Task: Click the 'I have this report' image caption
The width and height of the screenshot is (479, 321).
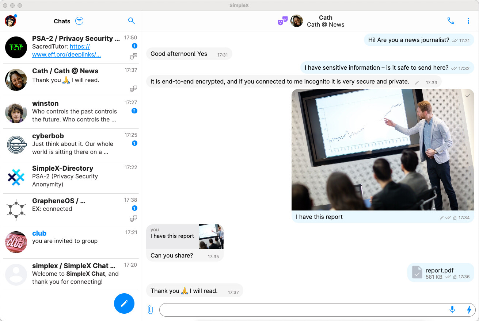Action: click(319, 217)
